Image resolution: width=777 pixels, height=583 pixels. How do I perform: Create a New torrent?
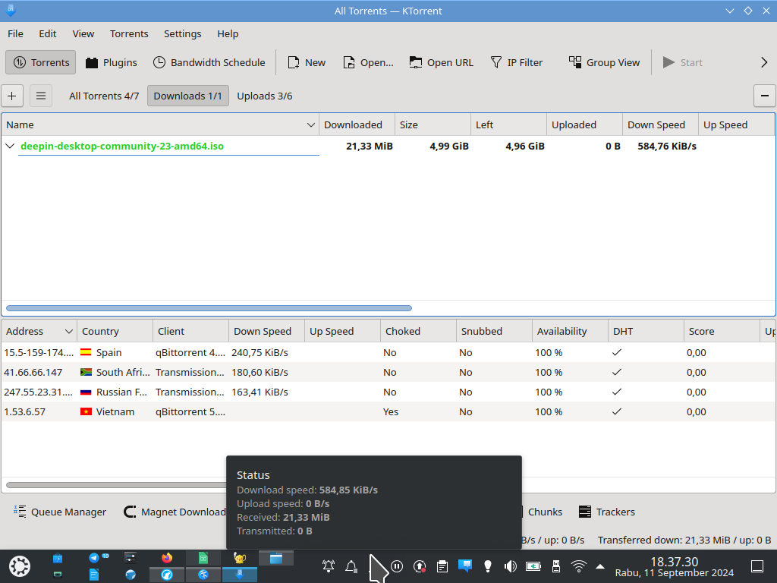click(x=307, y=62)
